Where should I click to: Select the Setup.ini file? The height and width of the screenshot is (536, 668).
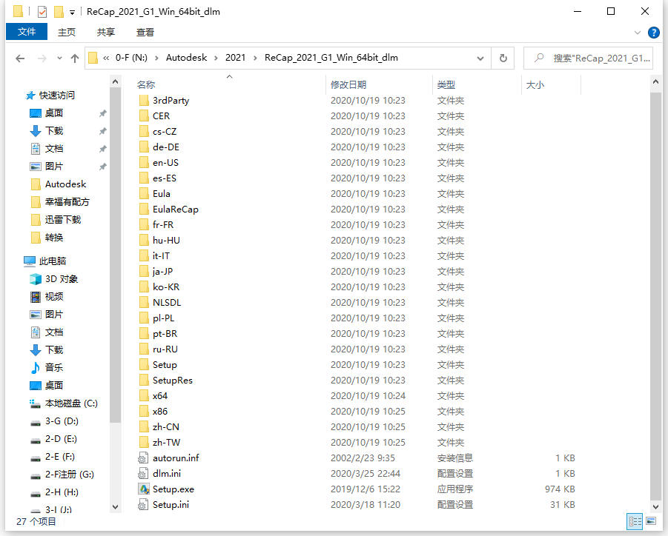171,505
